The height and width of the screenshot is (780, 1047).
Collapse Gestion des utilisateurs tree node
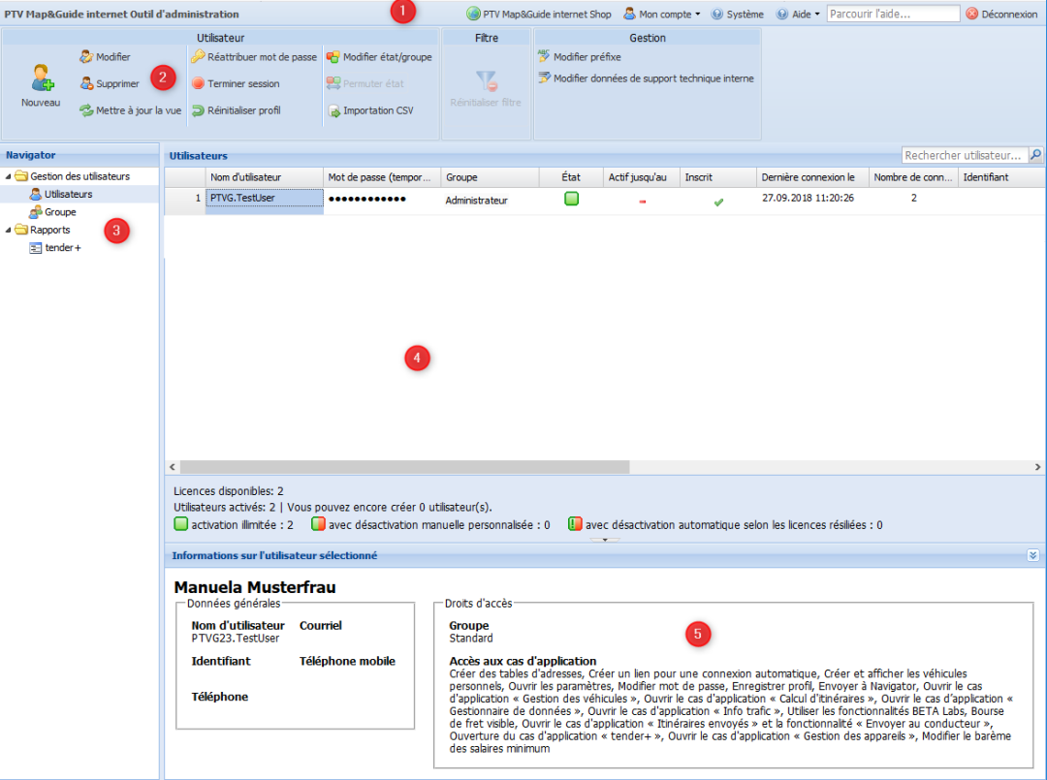[9, 176]
